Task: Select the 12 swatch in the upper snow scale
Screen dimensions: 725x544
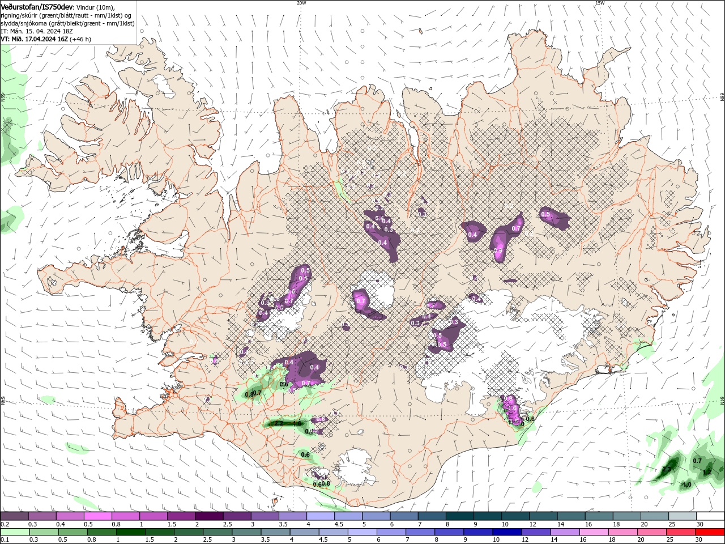Action: 543,516
